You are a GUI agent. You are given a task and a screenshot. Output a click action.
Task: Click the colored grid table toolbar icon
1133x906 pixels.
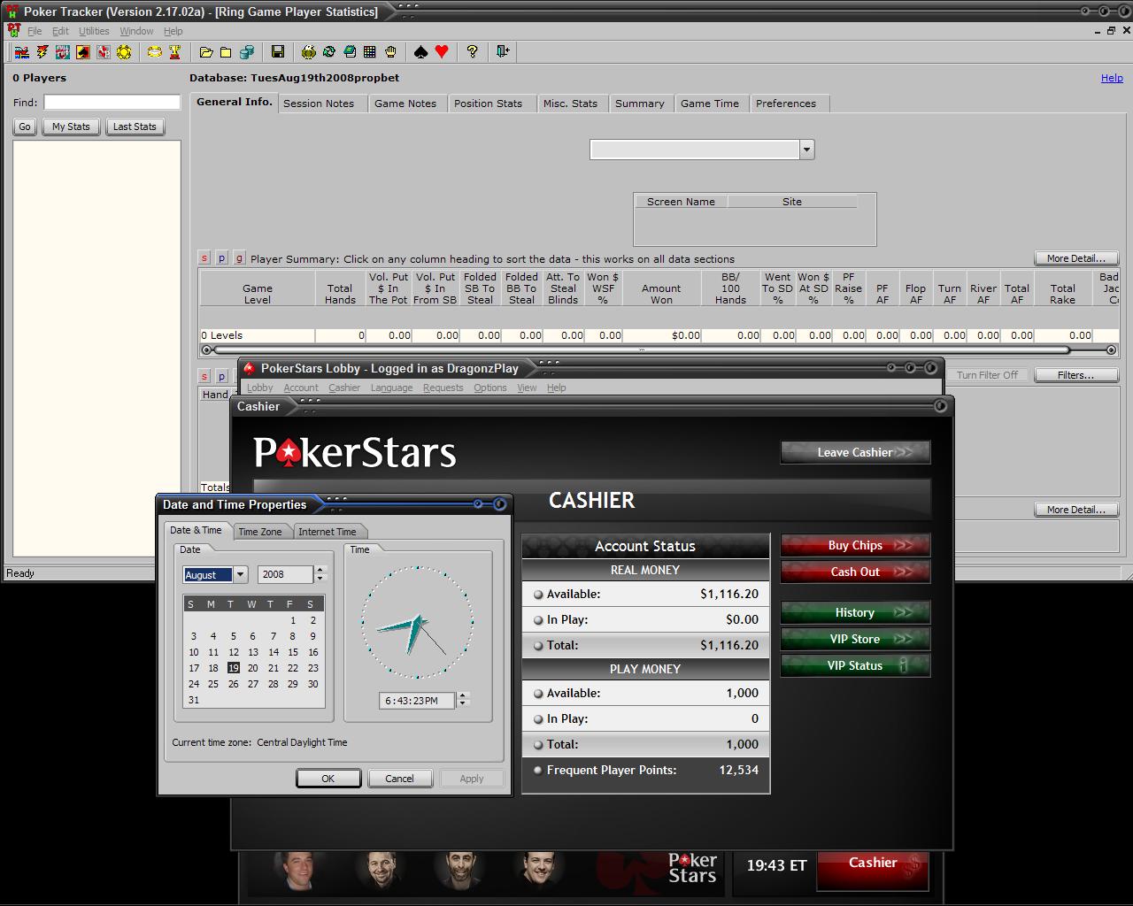(370, 52)
